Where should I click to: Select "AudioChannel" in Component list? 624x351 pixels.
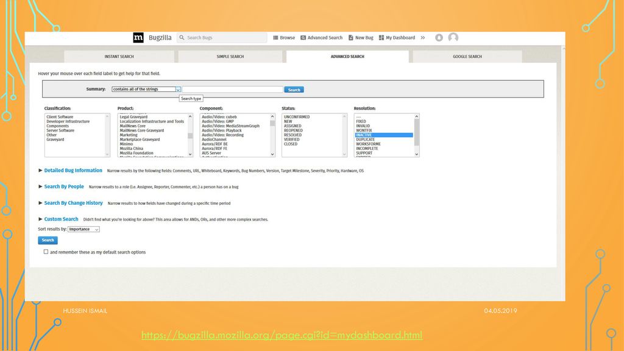[214, 140]
